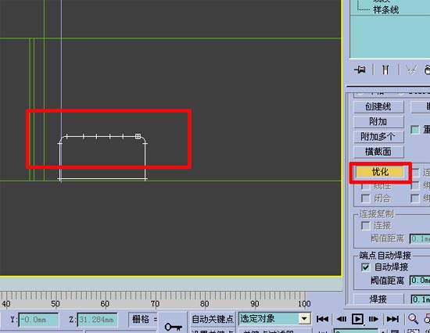Go to end frame
The image size is (430, 333).
(392, 319)
